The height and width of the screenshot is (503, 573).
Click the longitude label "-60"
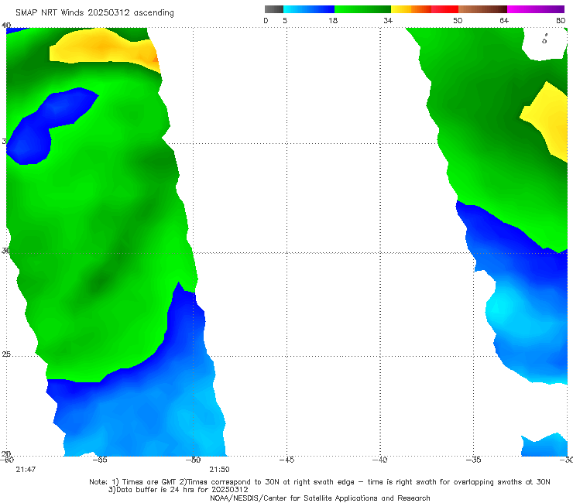click(x=7, y=460)
